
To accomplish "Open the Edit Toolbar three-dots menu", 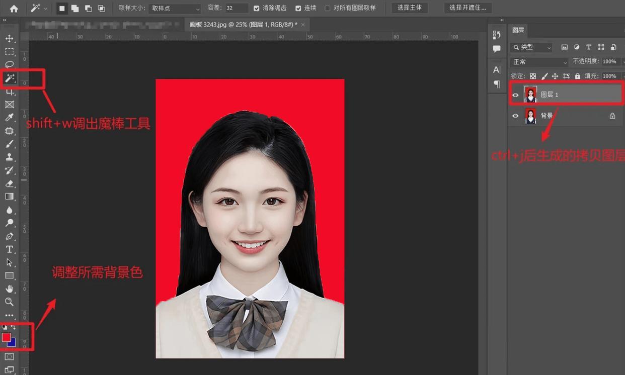I will point(9,316).
